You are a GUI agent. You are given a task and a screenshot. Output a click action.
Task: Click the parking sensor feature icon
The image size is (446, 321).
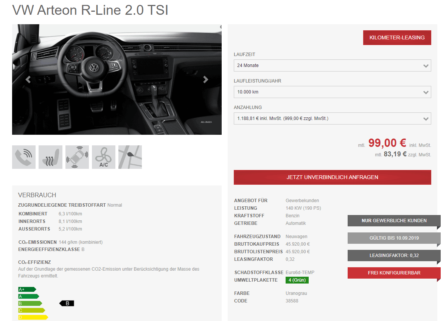tap(77, 157)
